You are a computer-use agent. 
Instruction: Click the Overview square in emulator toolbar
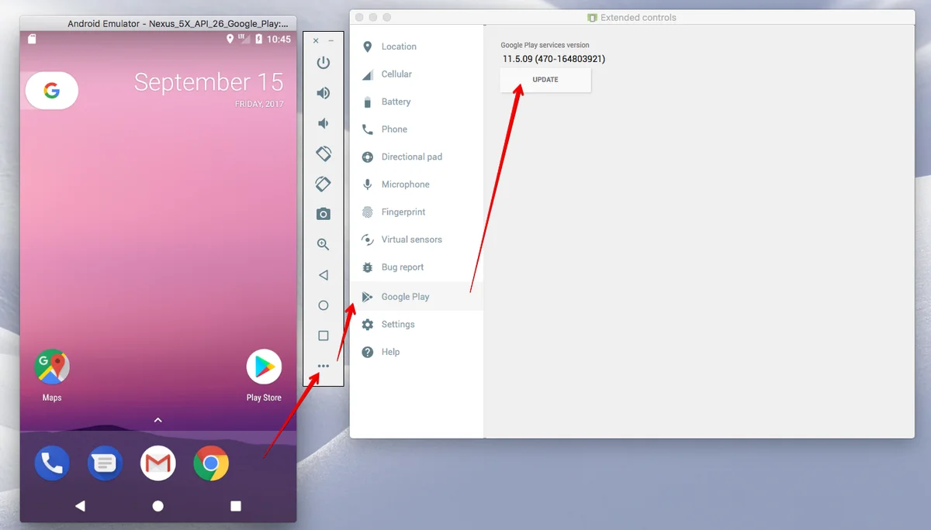[x=324, y=336]
